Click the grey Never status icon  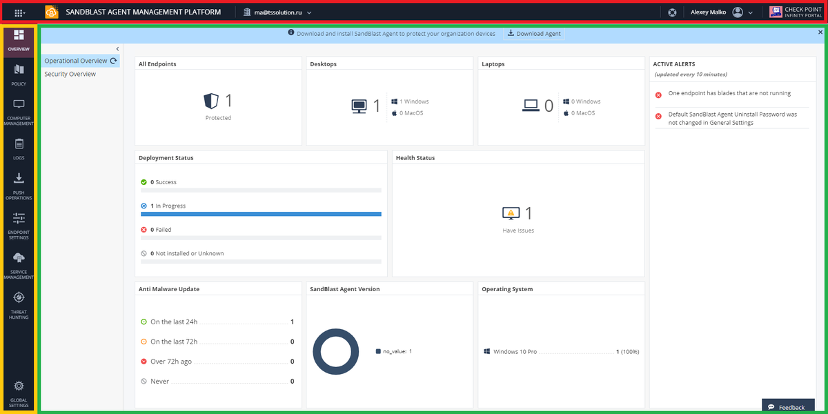point(144,381)
